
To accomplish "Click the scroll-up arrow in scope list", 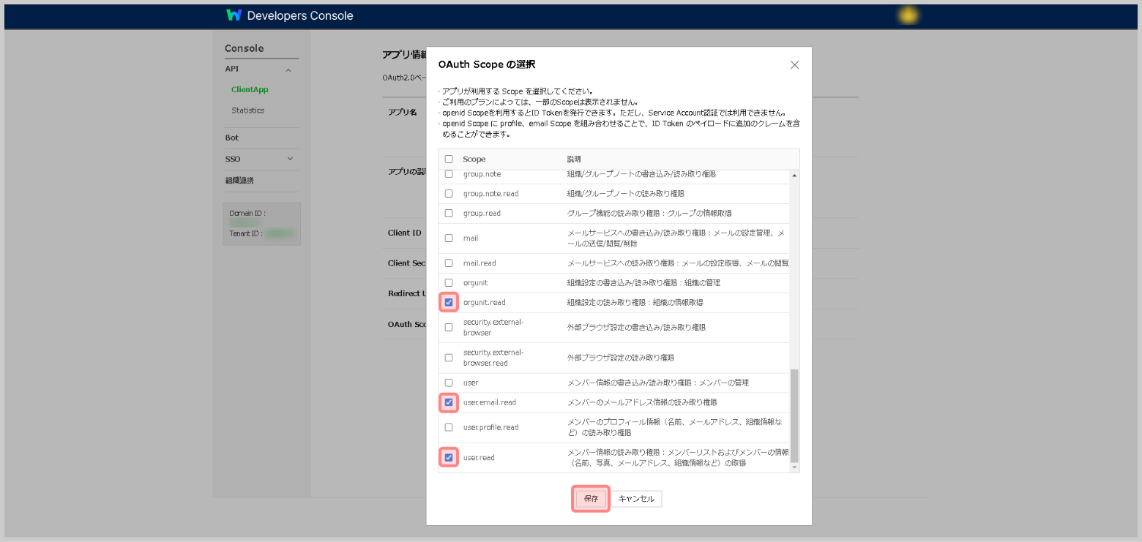I will (x=794, y=176).
